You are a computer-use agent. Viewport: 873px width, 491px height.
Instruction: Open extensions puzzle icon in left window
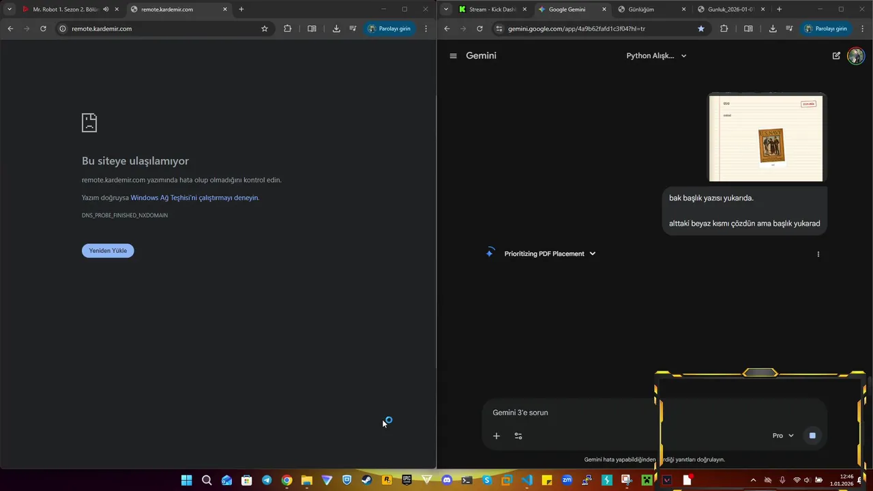coord(287,29)
